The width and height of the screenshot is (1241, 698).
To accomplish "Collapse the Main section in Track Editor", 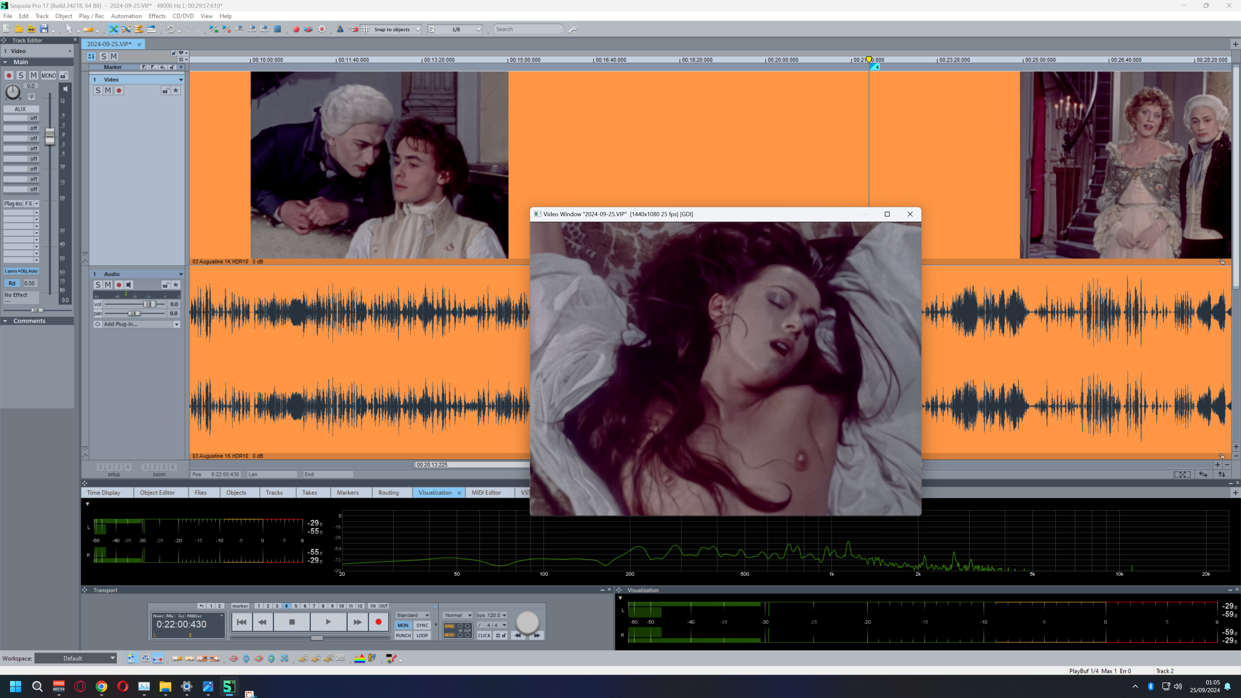I will click(x=5, y=62).
